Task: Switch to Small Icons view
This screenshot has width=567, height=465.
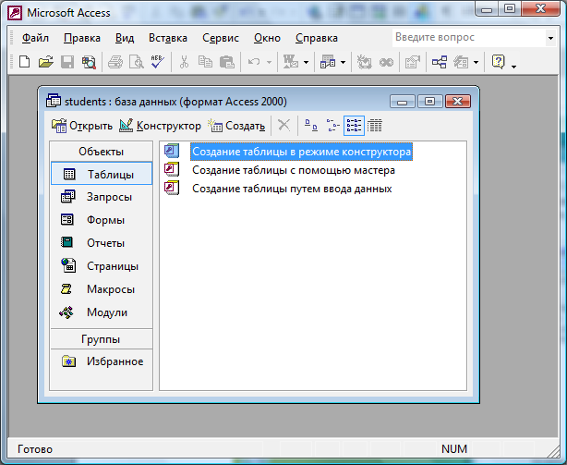Action: point(332,126)
